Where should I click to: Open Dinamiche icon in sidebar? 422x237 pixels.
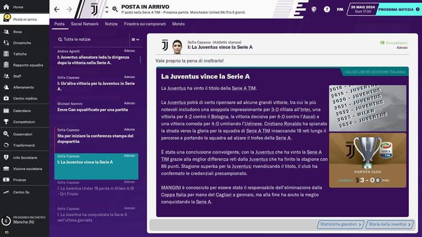click(6, 43)
